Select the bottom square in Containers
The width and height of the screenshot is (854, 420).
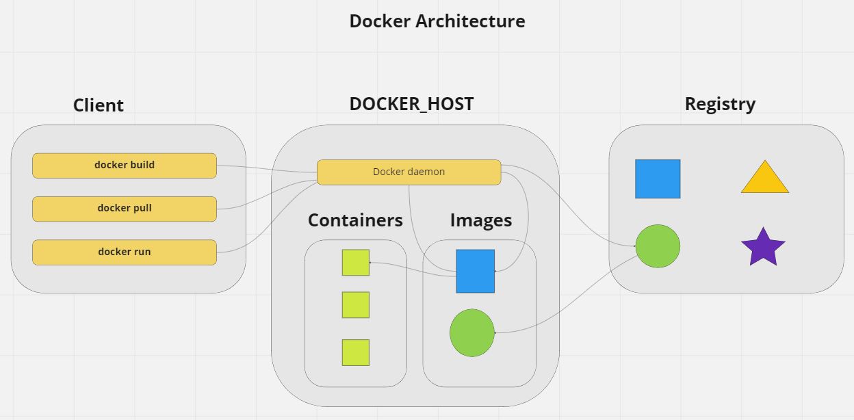(355, 352)
